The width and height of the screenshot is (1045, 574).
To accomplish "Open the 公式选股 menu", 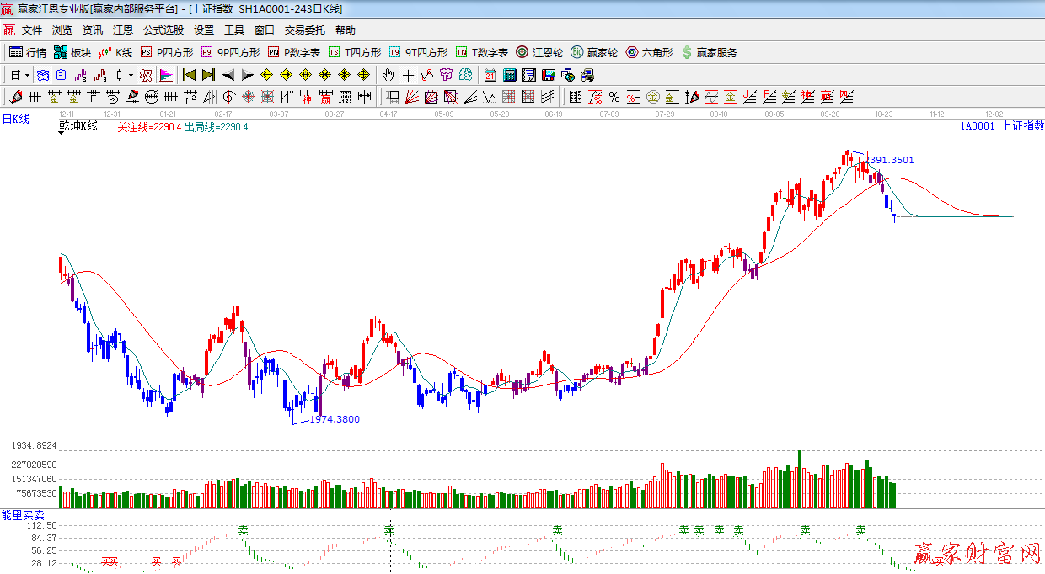I will [163, 30].
